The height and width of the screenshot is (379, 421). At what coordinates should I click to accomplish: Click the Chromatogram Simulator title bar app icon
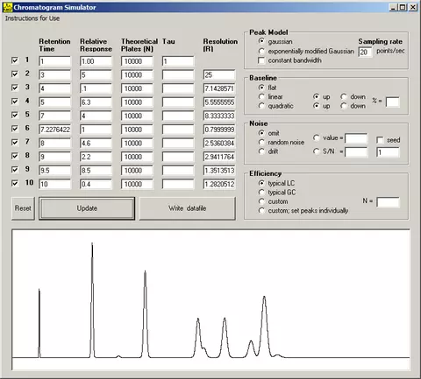pos(8,7)
